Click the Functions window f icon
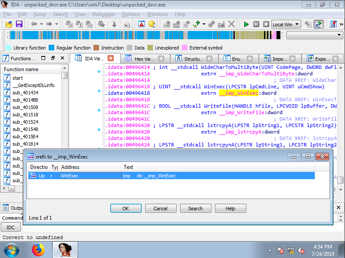Image resolution: width=345 pixels, height=258 pixels. (6, 59)
